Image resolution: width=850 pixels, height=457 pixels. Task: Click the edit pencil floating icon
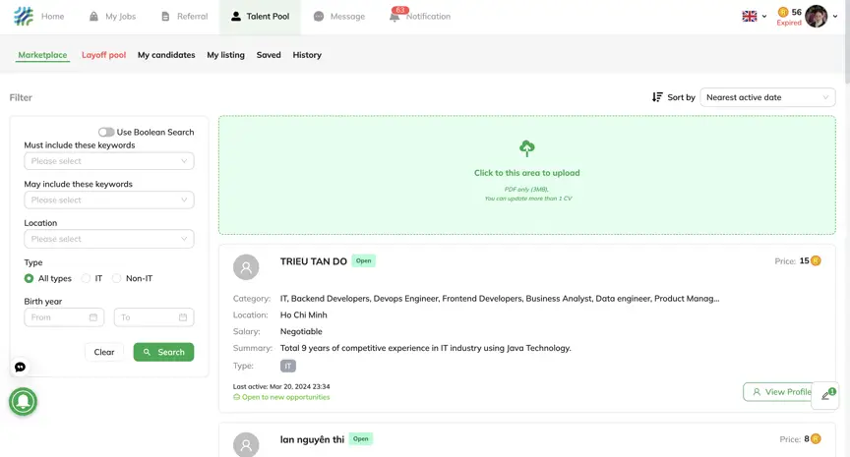825,395
